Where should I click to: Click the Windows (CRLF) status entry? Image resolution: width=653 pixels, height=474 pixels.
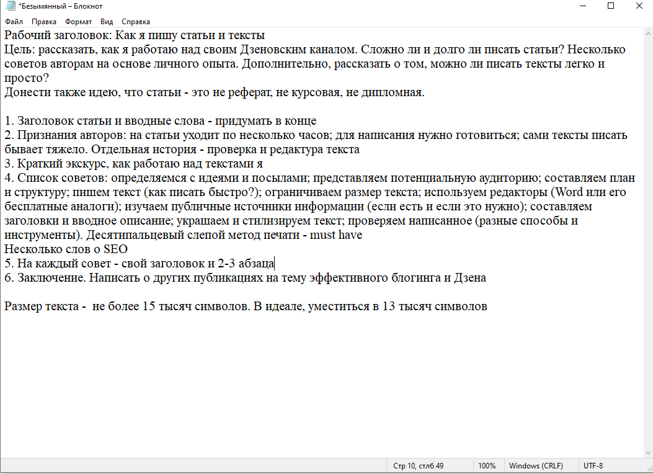pyautogui.click(x=536, y=466)
